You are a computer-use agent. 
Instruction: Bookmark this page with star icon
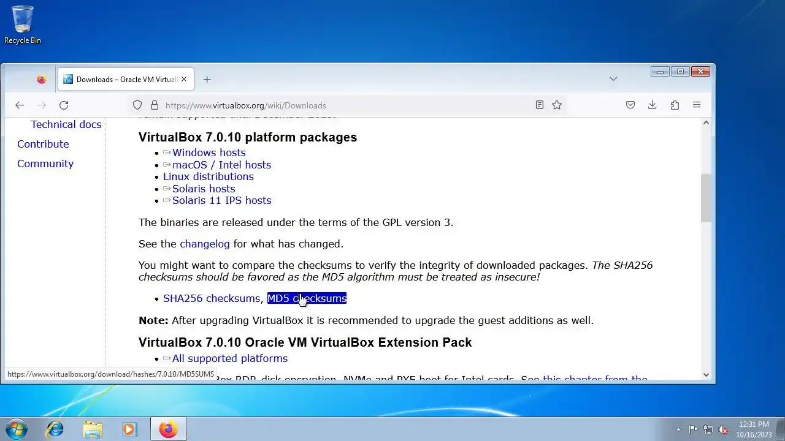coord(557,105)
